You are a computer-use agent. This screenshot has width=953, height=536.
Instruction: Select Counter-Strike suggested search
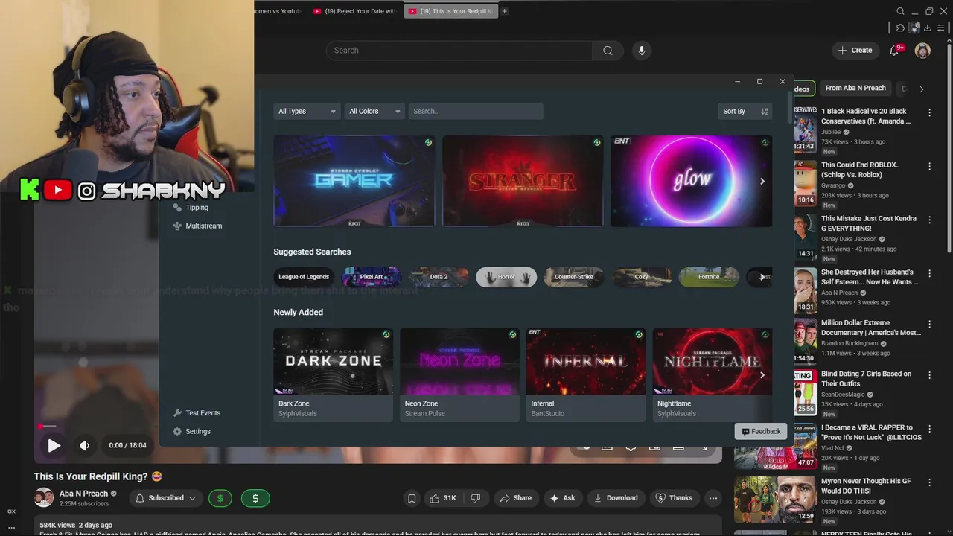(574, 277)
